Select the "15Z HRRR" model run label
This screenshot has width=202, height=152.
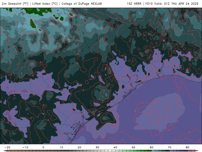134,4
